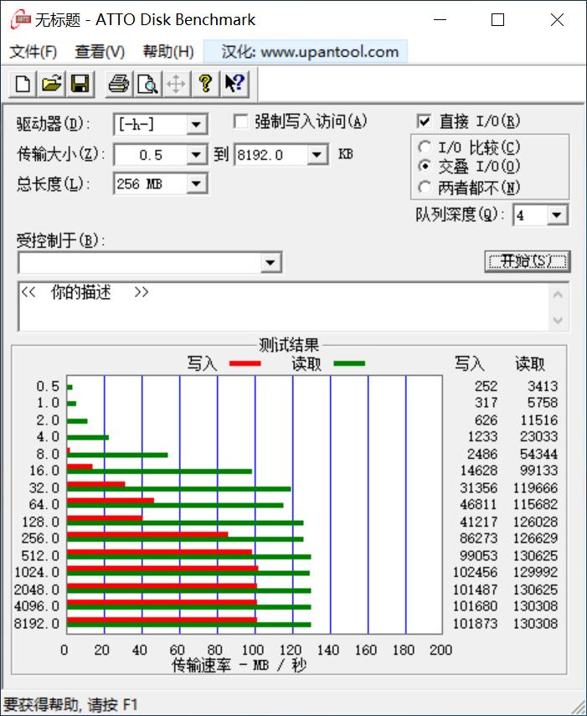Select the 两者都不(N) radio button
The image size is (587, 716).
(425, 187)
